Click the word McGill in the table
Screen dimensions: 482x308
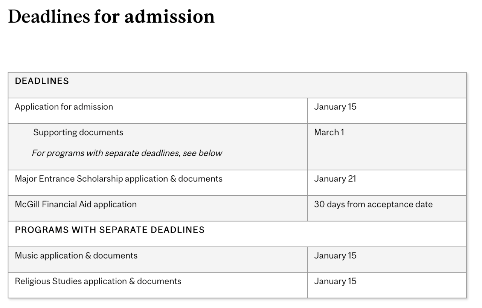(25, 204)
